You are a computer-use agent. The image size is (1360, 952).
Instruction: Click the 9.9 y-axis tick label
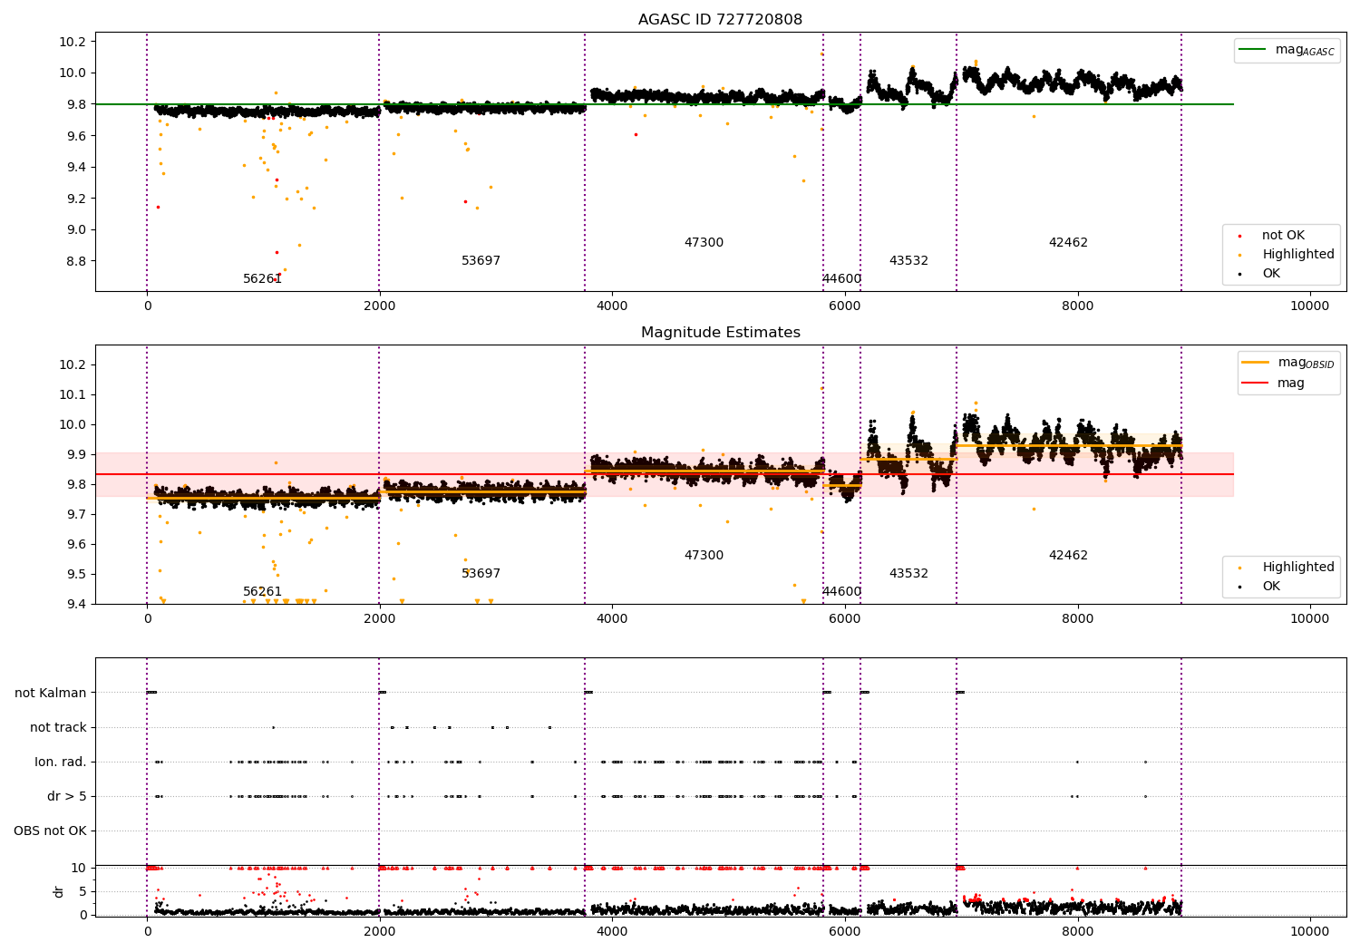[x=75, y=455]
